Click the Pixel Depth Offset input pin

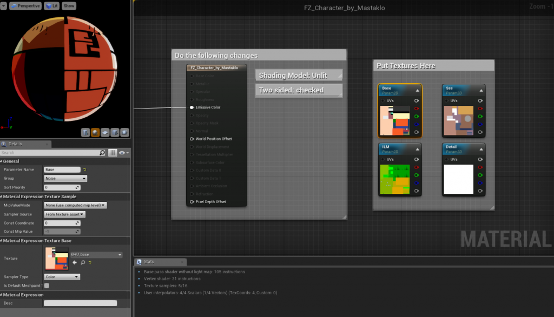[x=192, y=201]
